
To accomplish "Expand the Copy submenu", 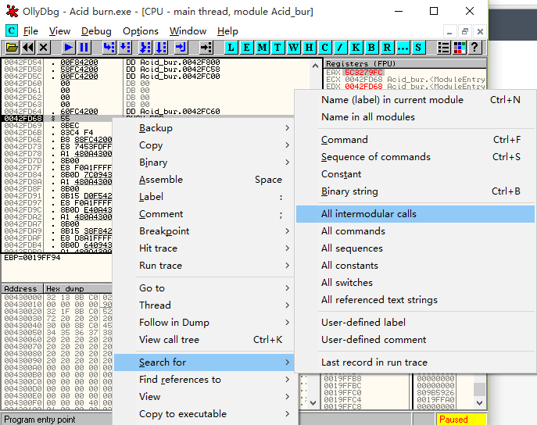I will click(x=204, y=145).
